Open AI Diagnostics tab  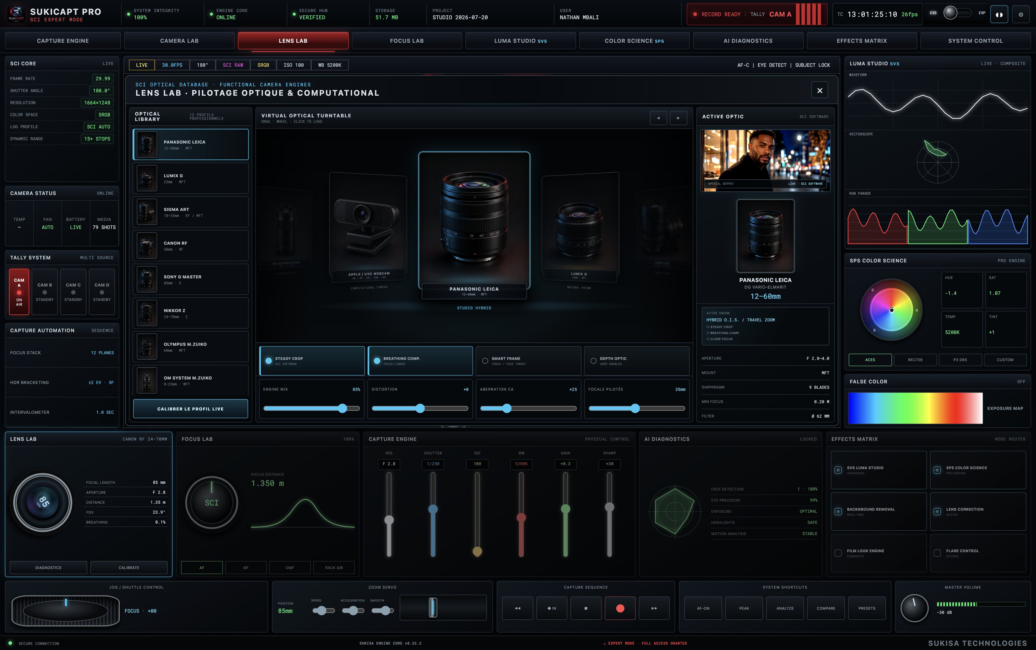[748, 41]
